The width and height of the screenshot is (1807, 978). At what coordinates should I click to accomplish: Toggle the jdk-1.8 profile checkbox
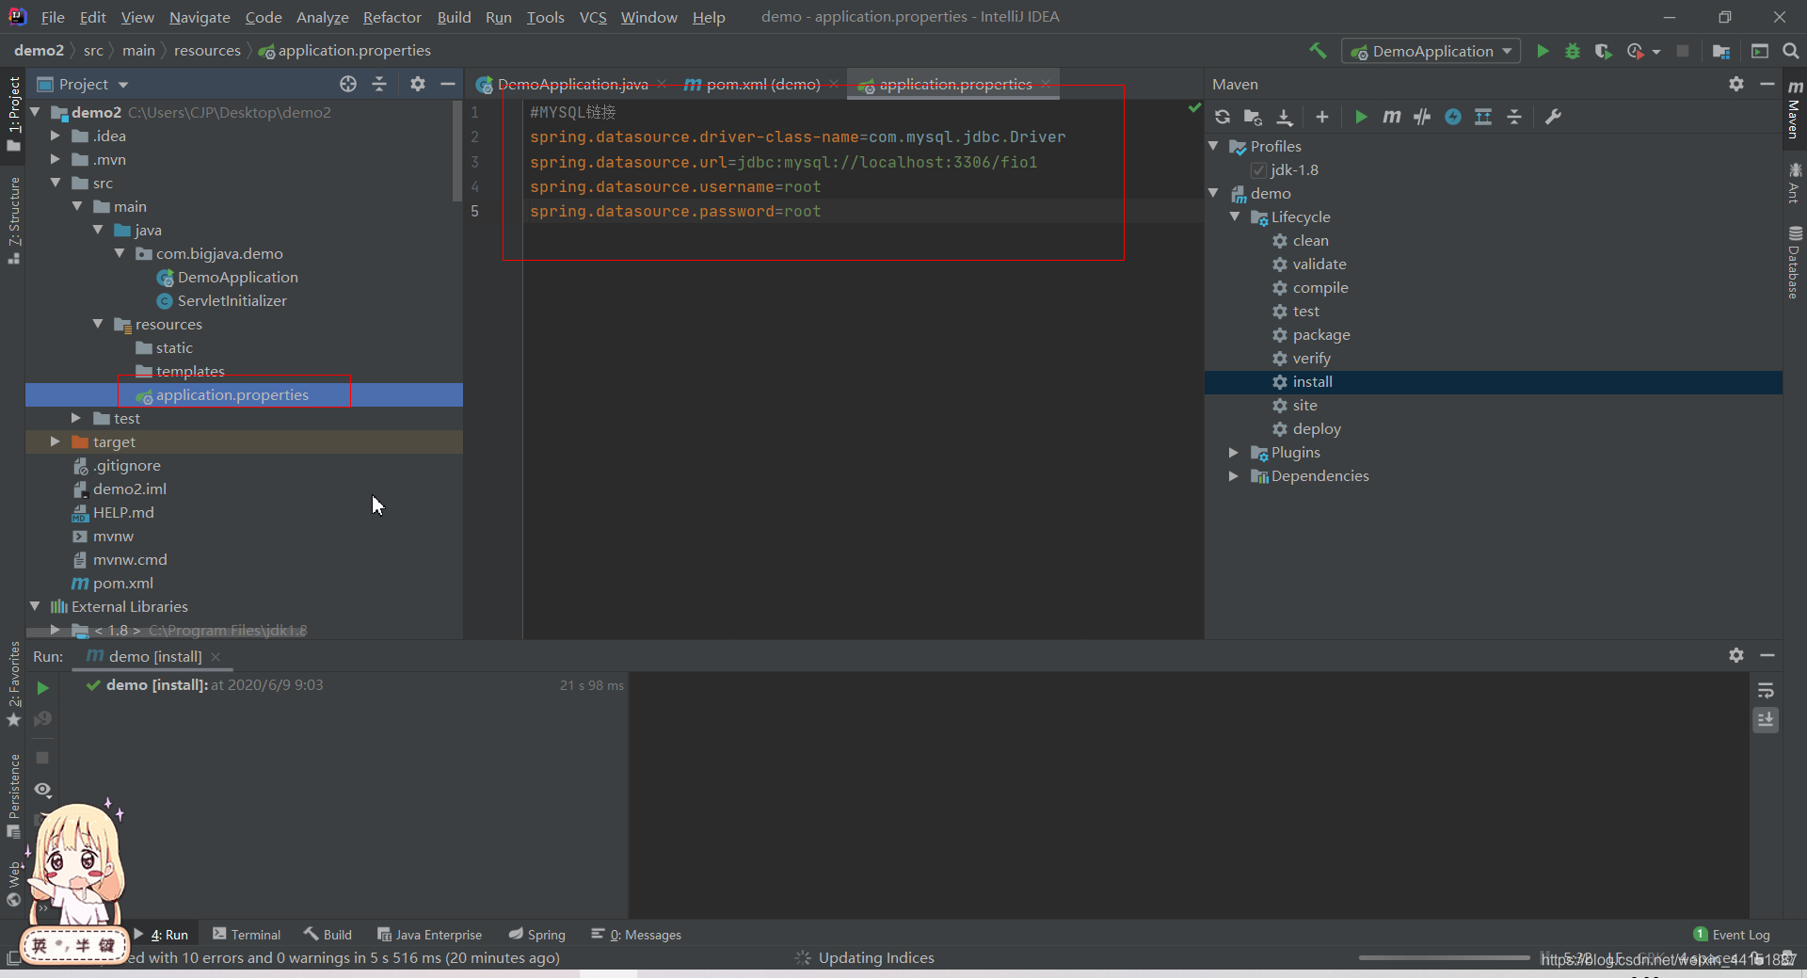(x=1258, y=170)
